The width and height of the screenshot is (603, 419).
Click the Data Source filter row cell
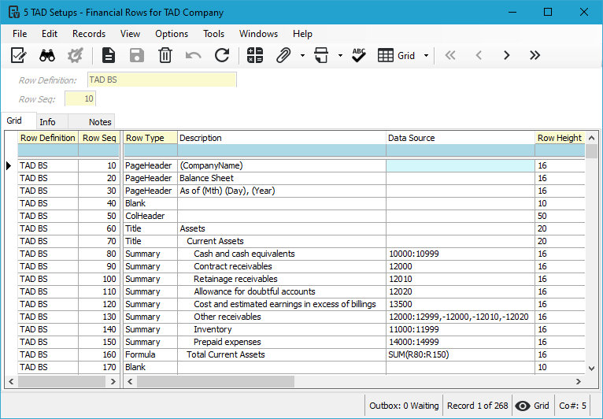point(461,150)
